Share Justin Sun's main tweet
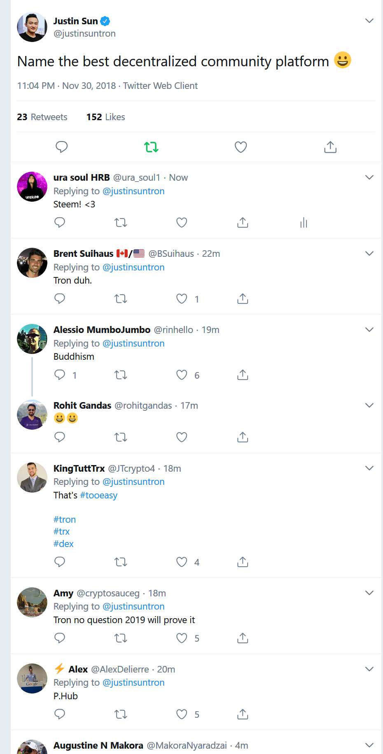 pos(330,147)
